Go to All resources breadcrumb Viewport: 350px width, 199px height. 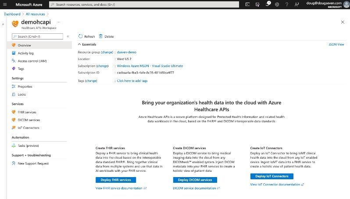pos(35,14)
